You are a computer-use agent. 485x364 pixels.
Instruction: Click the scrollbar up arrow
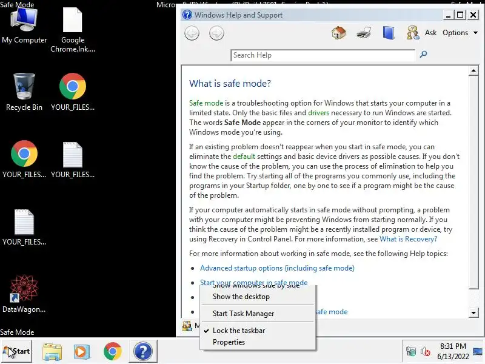[x=473, y=70]
